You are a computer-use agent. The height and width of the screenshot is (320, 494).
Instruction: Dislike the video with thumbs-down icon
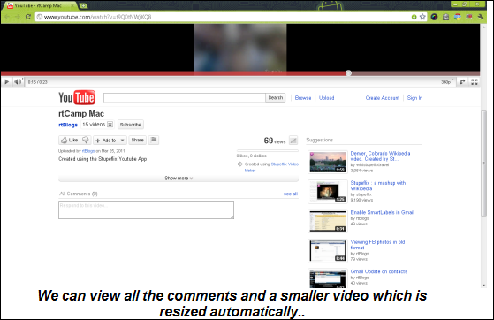coord(86,140)
